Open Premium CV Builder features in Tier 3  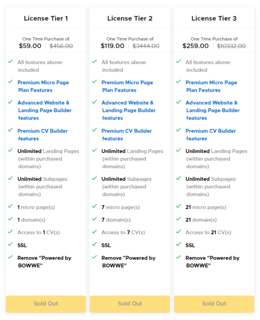(211, 135)
